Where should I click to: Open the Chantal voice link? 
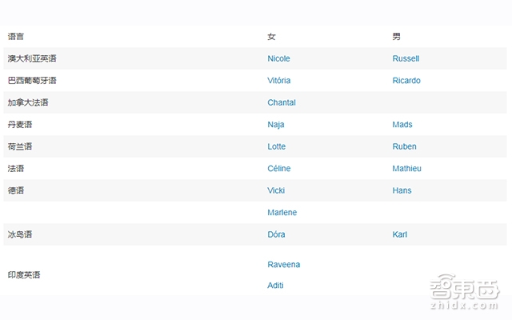(x=282, y=102)
